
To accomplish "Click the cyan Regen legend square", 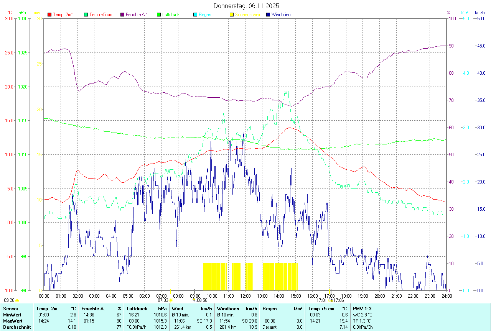I will [195, 15].
